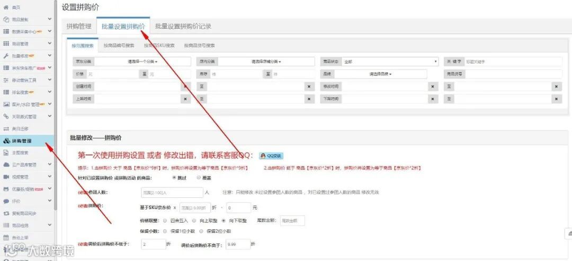Expand 云产品库管理 submenu chevron

click(x=50, y=164)
